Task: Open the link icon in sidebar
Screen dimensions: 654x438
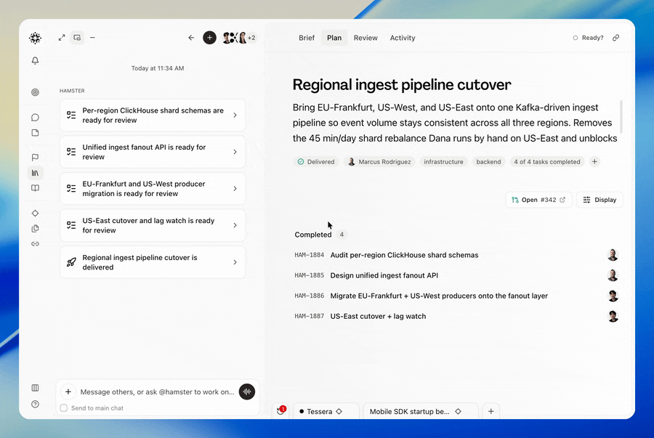Action: click(35, 244)
